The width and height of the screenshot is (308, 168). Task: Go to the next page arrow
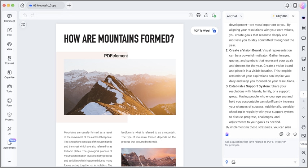click(x=303, y=117)
